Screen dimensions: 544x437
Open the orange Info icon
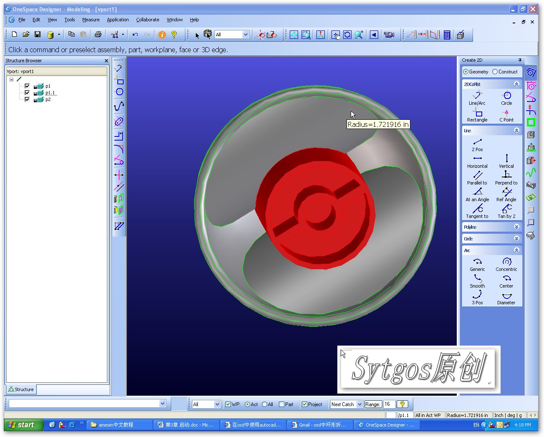pos(162,35)
